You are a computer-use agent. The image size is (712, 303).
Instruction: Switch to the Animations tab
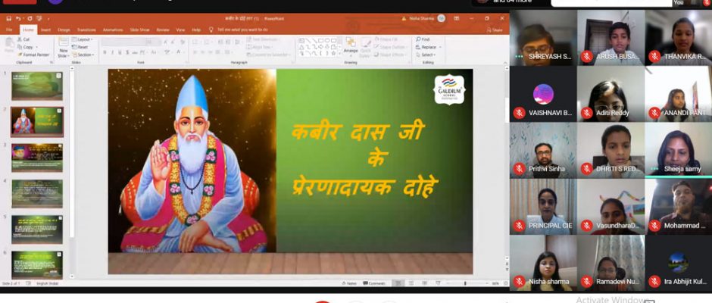click(113, 30)
